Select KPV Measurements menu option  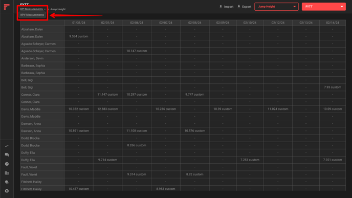(32, 15)
